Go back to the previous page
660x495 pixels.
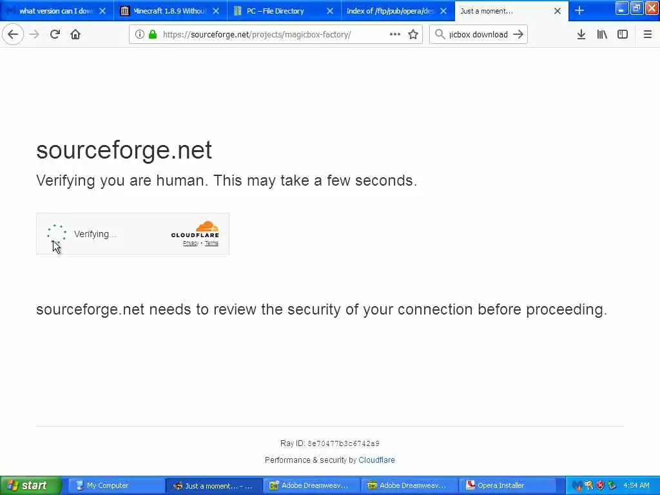click(x=13, y=35)
